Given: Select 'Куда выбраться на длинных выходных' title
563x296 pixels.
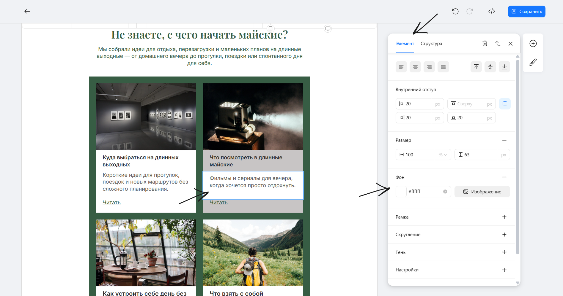Looking at the screenshot, I should click(x=141, y=161).
